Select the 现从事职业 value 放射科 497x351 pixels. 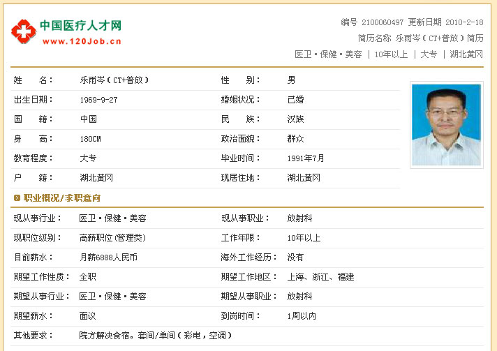point(299,218)
